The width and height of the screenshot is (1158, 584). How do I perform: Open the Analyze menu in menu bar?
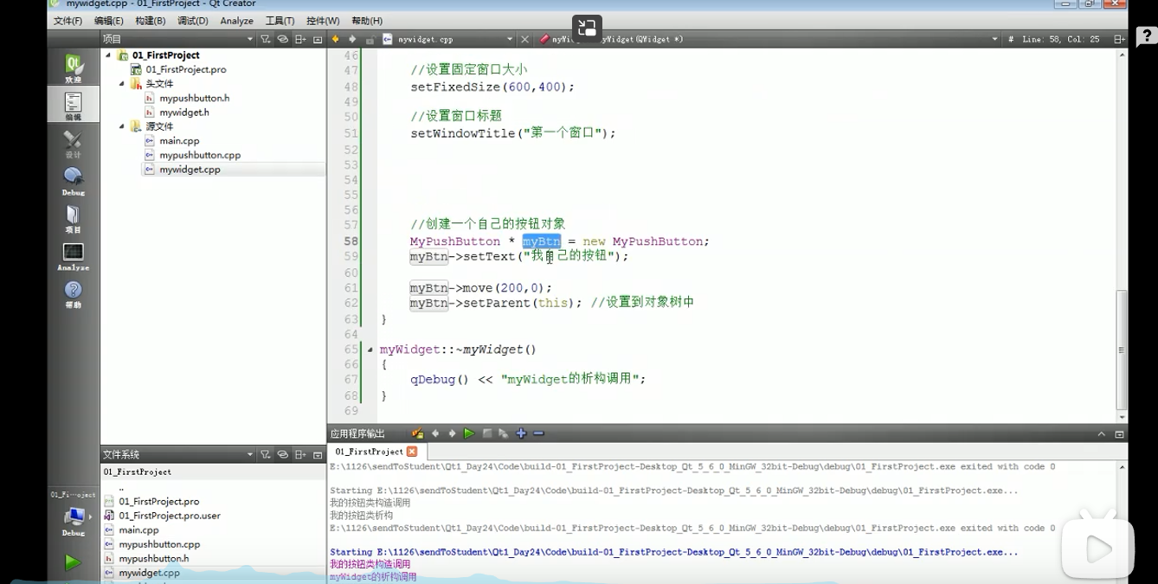pyautogui.click(x=236, y=21)
